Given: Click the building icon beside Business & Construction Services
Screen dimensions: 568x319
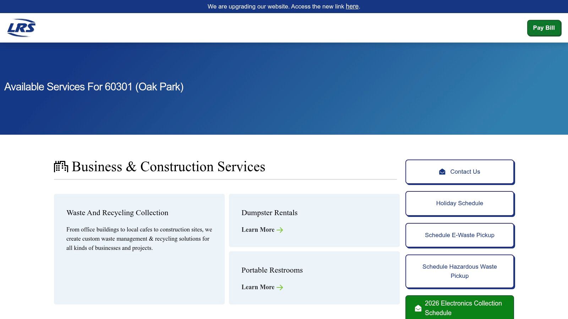Looking at the screenshot, I should [61, 167].
